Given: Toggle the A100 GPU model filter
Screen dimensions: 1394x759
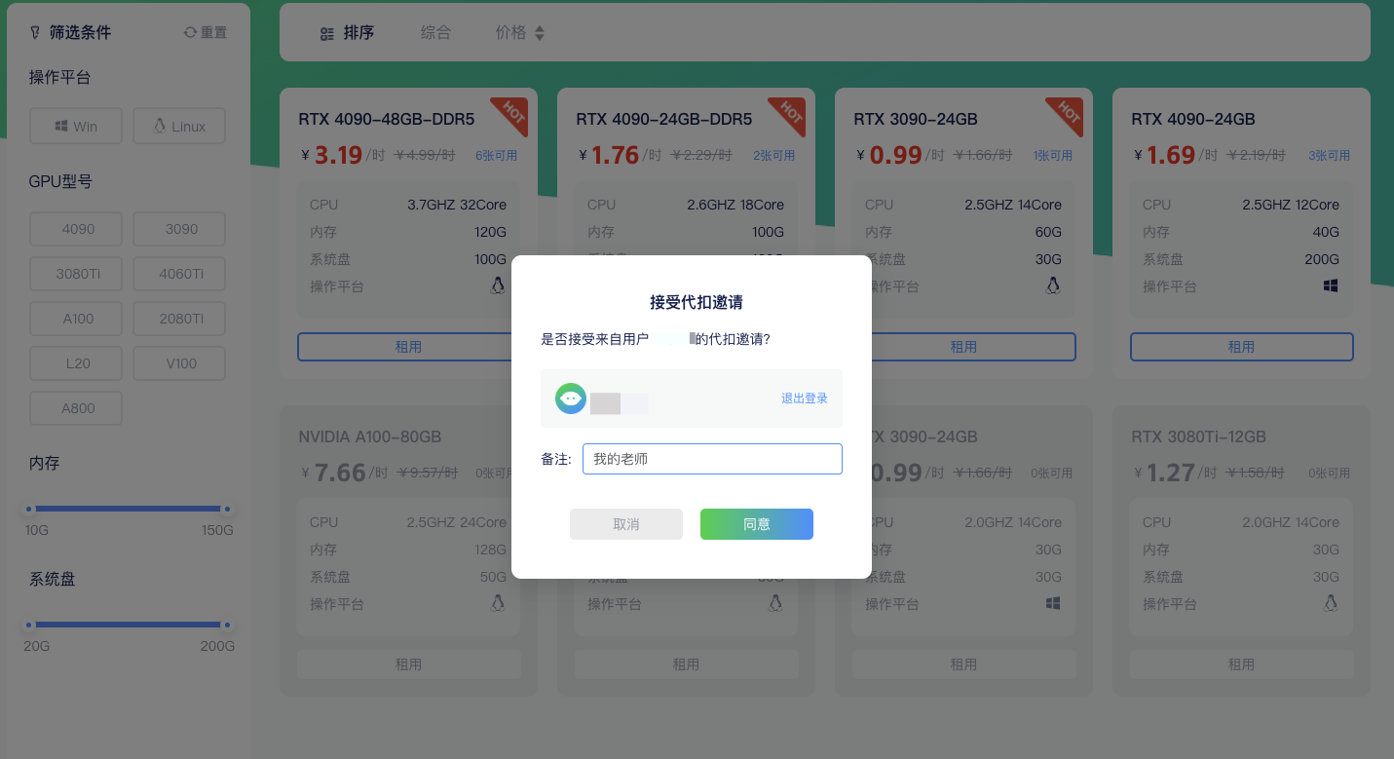Looking at the screenshot, I should (75, 318).
